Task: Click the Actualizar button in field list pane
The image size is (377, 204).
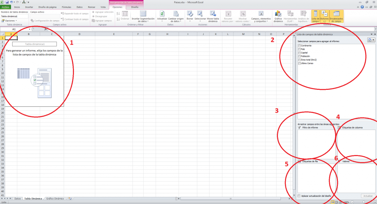Action: pyautogui.click(x=368, y=196)
